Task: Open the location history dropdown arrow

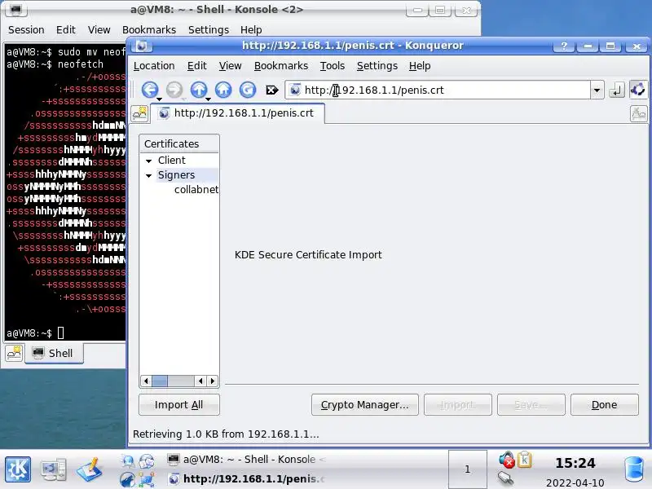Action: point(597,90)
